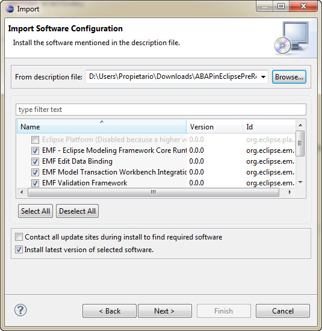Uncheck EMF Edit Data Binding checkbox
Screen dimensions: 322x331
[35, 161]
